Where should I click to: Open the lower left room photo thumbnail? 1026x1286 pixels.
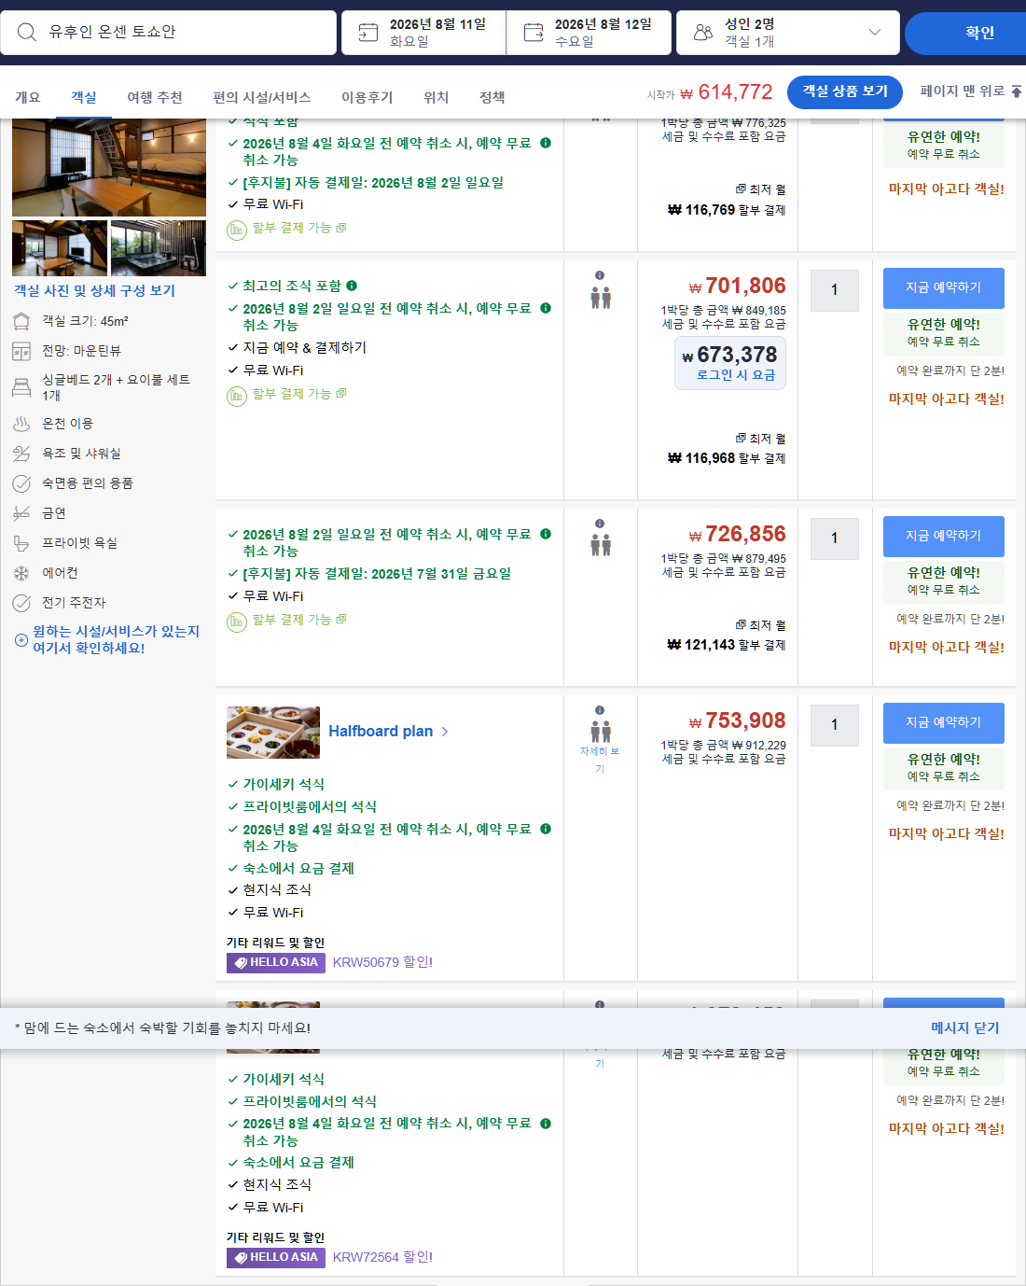pyautogui.click(x=60, y=247)
